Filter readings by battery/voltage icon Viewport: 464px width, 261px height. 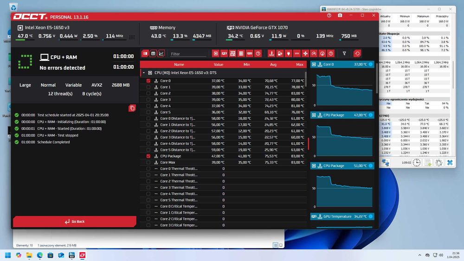pyautogui.click(x=280, y=53)
